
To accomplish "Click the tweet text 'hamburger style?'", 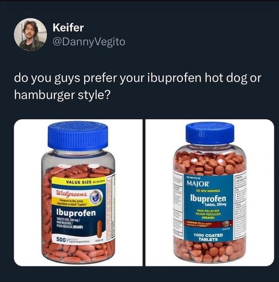I will [62, 95].
